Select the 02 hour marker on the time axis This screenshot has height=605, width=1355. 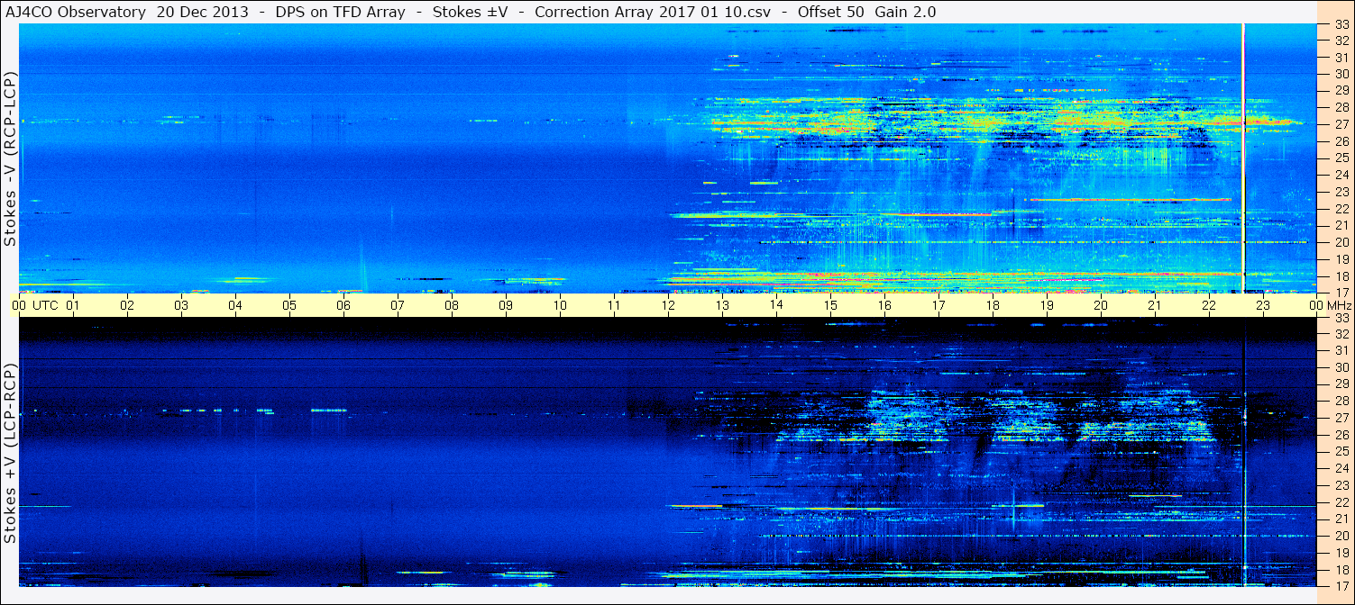[x=127, y=305]
